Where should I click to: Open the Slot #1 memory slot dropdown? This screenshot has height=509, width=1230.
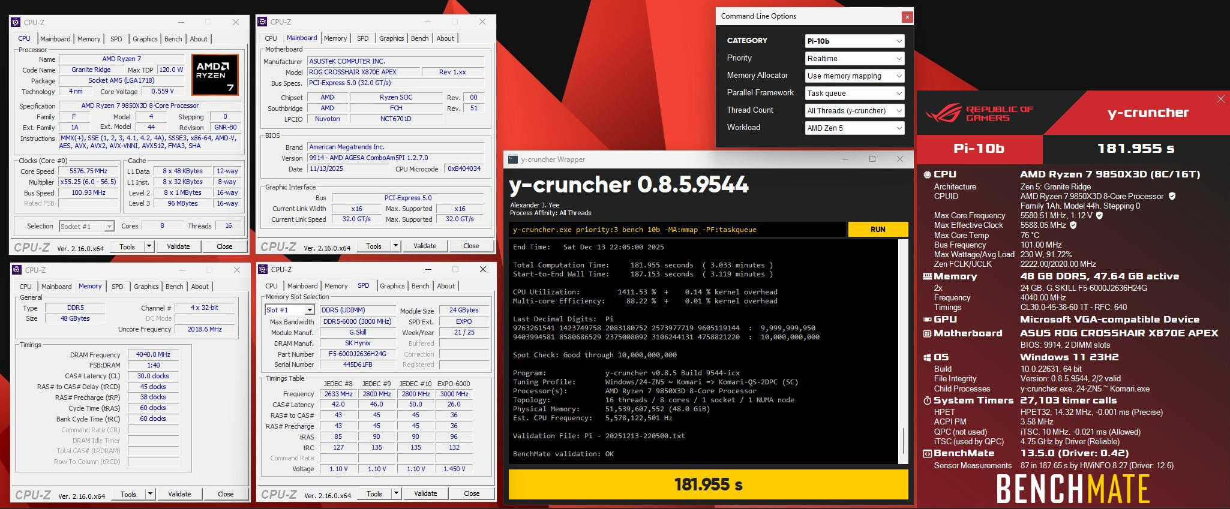pyautogui.click(x=290, y=310)
